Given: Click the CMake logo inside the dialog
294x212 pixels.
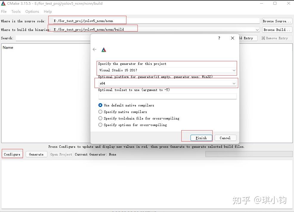Looking at the screenshot, I should (103, 49).
